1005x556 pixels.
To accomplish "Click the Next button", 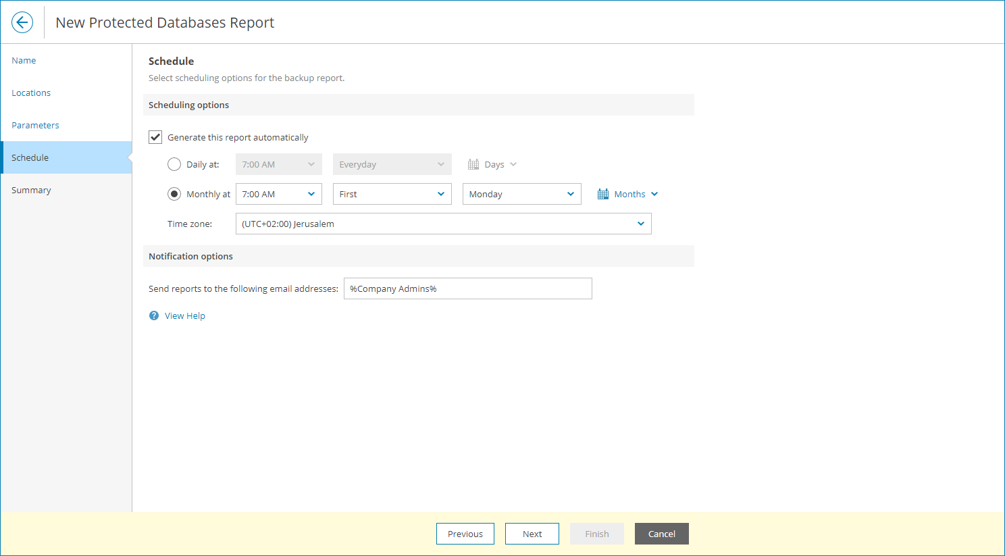I will tap(532, 534).
